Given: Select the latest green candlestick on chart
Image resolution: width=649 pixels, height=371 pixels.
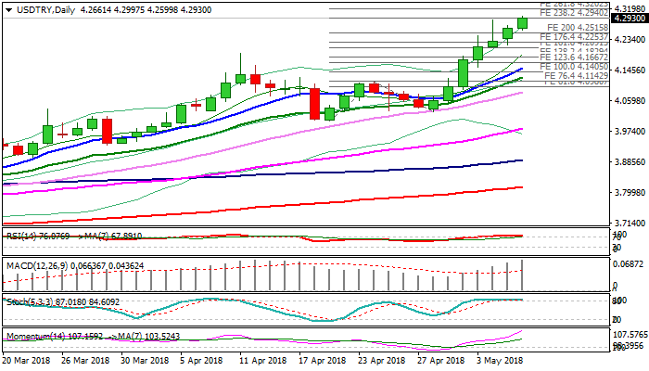Looking at the screenshot, I should coord(522,22).
